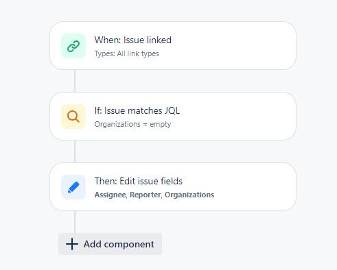Click the blue pencil edit action icon

73,187
